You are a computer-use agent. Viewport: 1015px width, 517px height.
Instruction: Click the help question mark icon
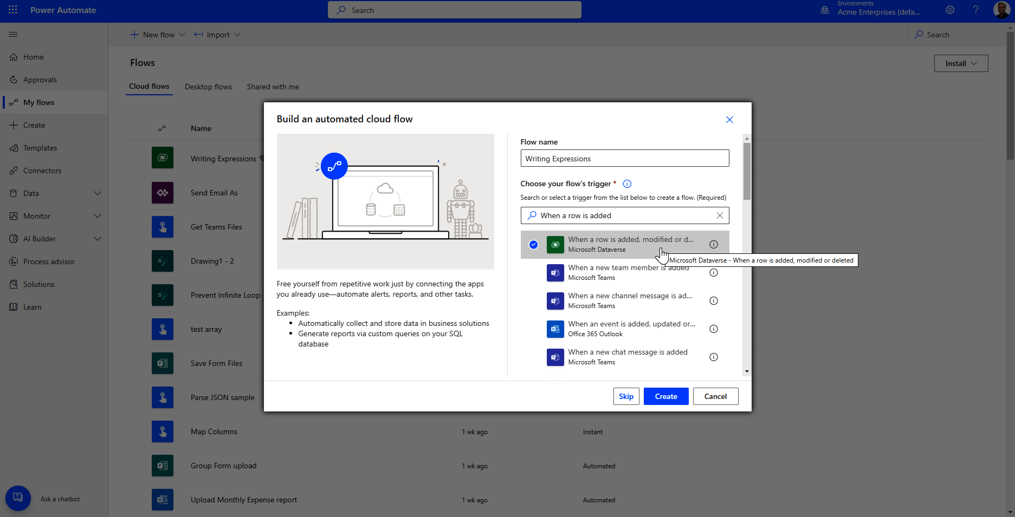coord(975,10)
